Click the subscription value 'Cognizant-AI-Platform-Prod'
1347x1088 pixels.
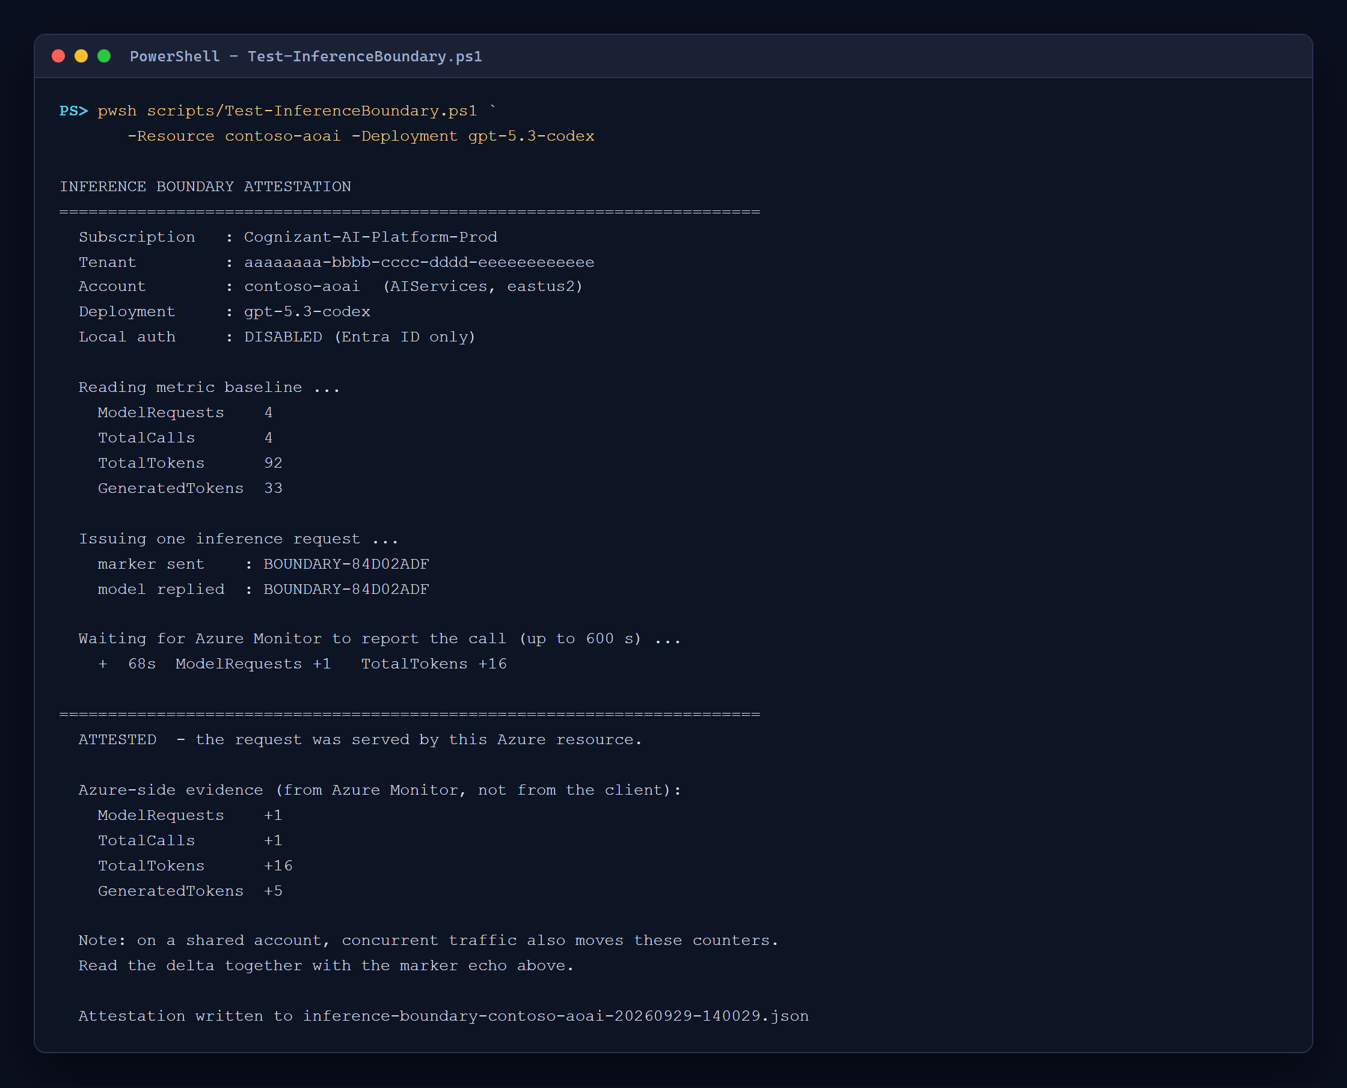[370, 237]
